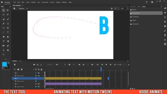This screenshot has height=94, width=167.
Task: Toggle lock all layers header icon
Action: tap(41, 69)
